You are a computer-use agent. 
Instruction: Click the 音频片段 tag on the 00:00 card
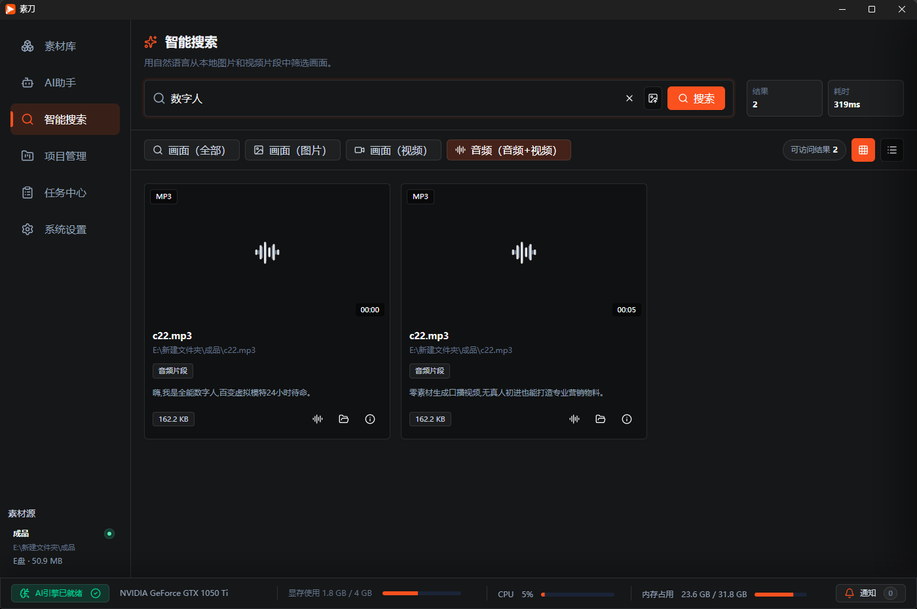click(x=173, y=371)
